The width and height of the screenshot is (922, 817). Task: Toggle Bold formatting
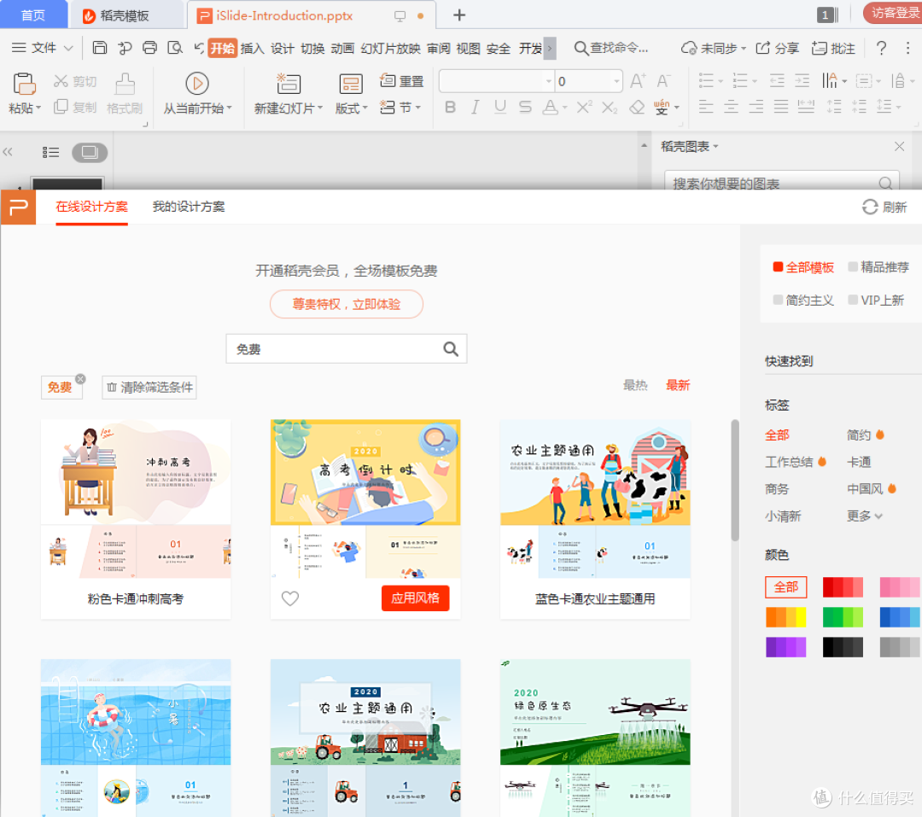click(451, 107)
